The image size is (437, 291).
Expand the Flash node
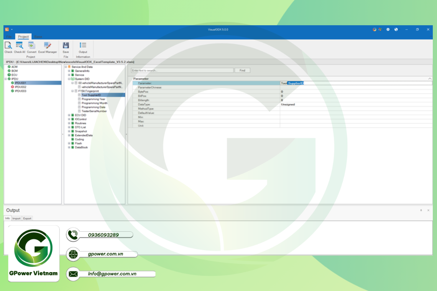tap(69, 144)
